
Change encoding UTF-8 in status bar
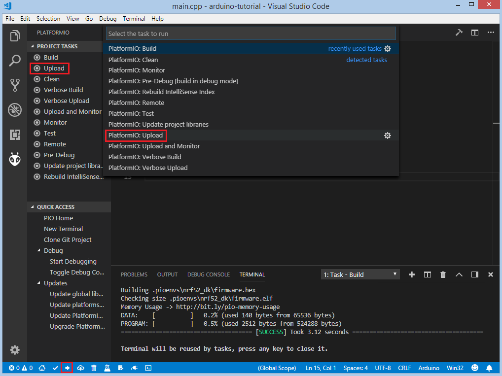[383, 368]
